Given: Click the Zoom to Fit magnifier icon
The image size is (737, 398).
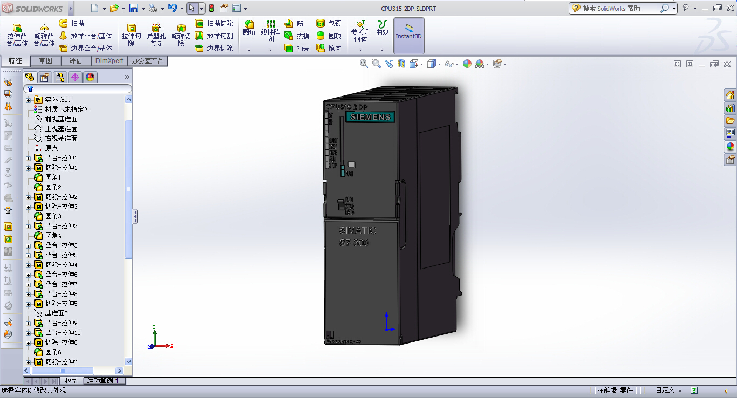Looking at the screenshot, I should pyautogui.click(x=364, y=64).
